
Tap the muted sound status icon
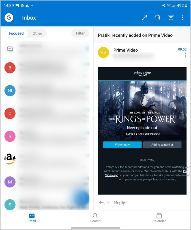click(x=164, y=6)
